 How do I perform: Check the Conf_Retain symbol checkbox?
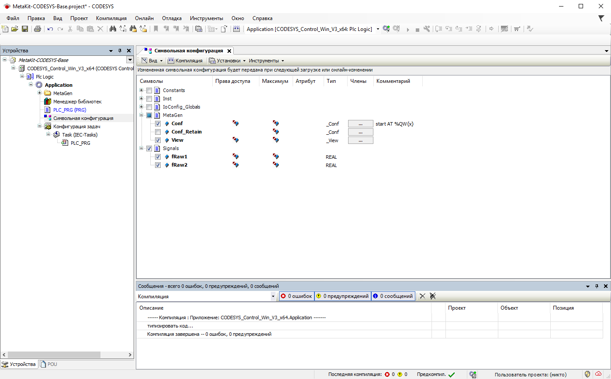158,132
